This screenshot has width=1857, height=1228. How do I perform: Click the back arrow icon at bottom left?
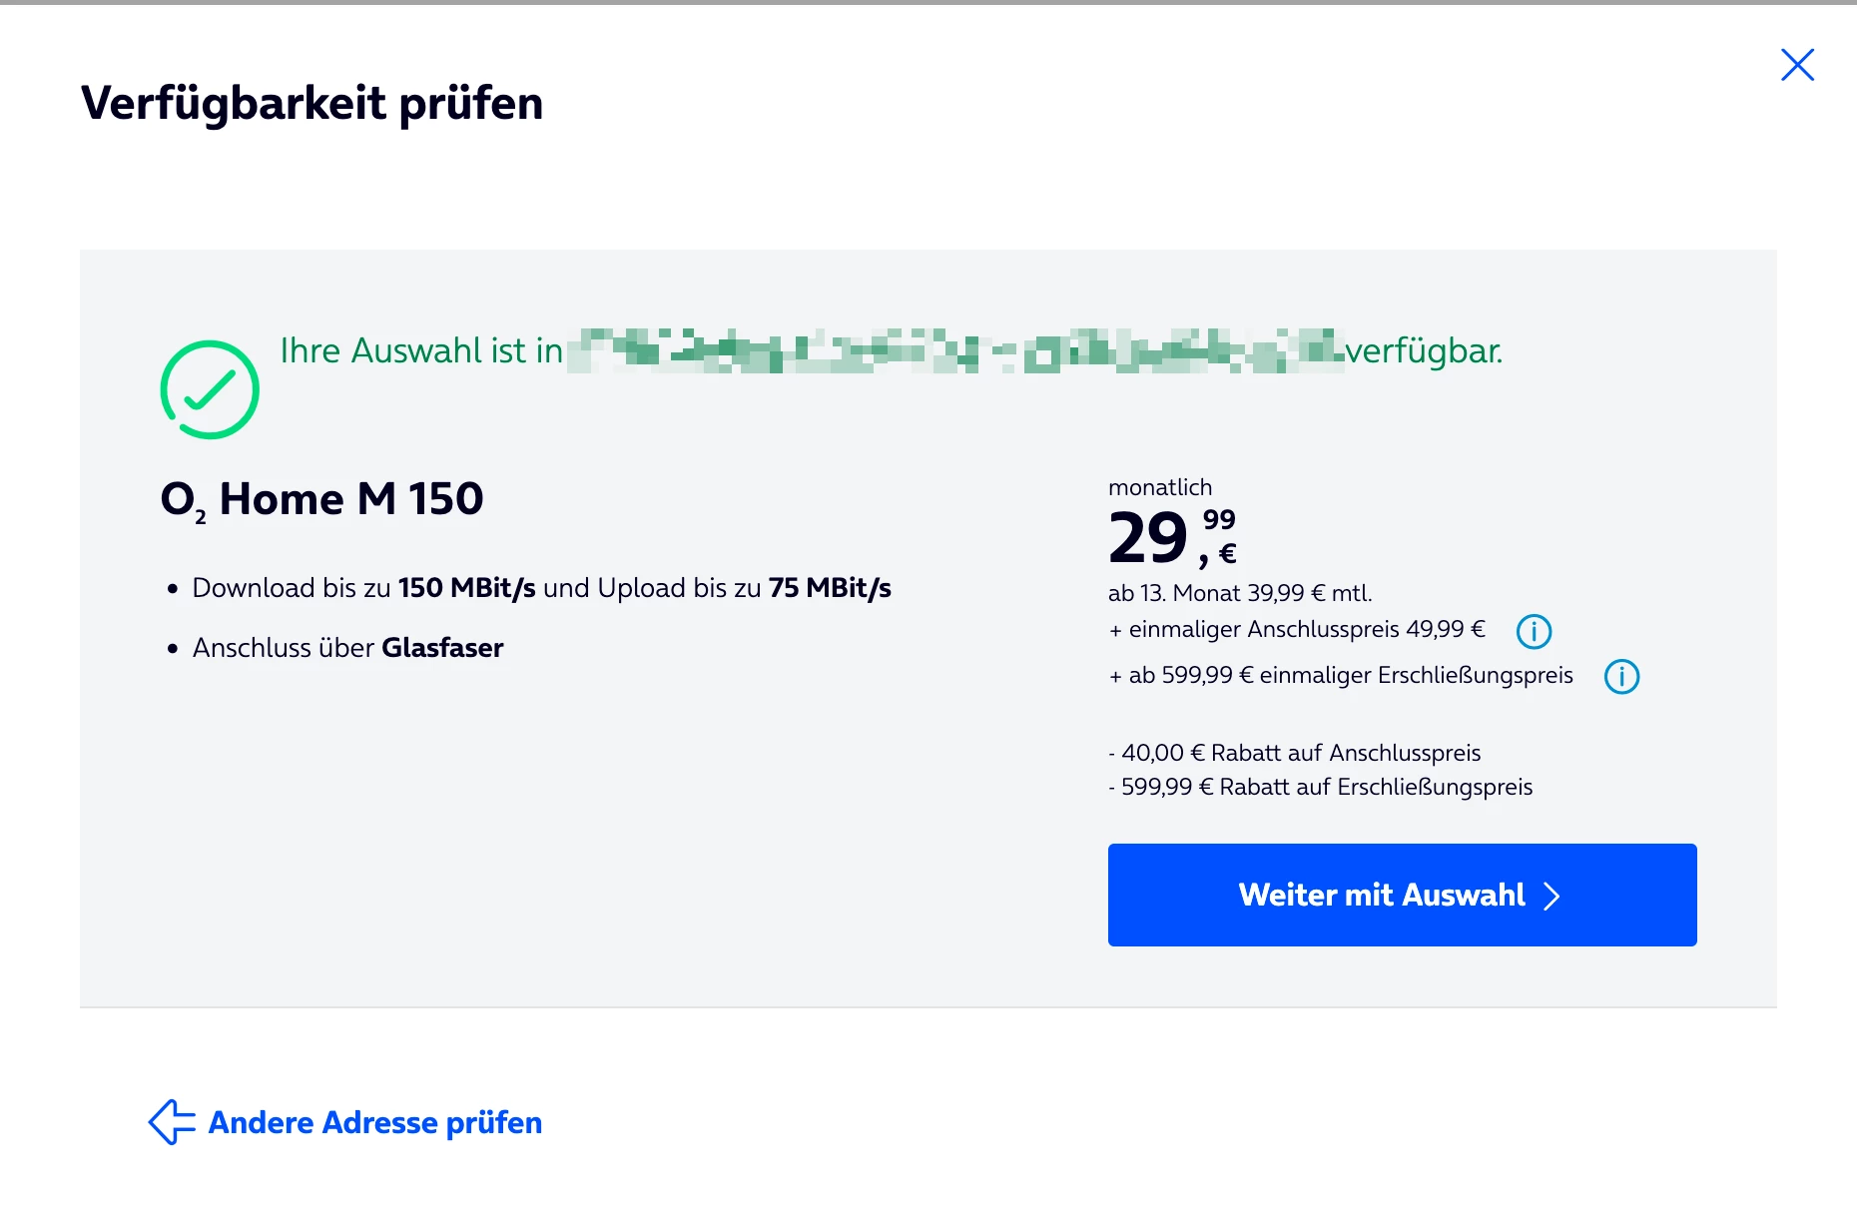pos(171,1122)
